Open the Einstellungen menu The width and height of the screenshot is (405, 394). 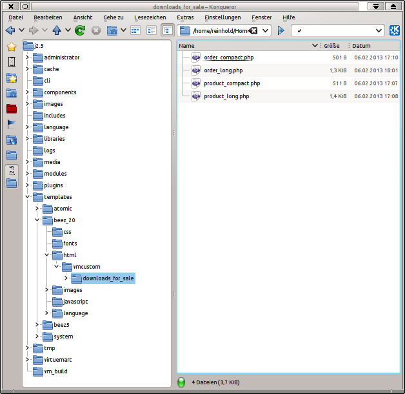[222, 17]
